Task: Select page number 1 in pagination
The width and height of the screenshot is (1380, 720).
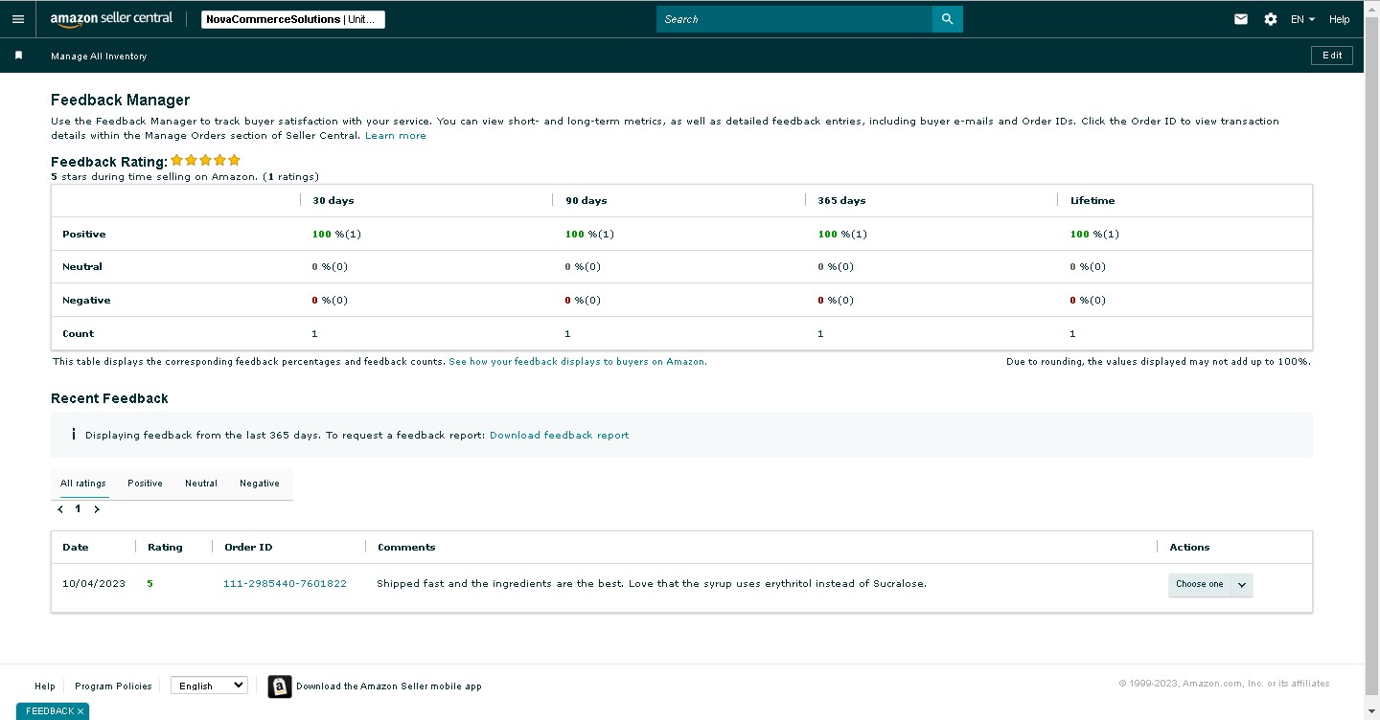Action: click(79, 509)
